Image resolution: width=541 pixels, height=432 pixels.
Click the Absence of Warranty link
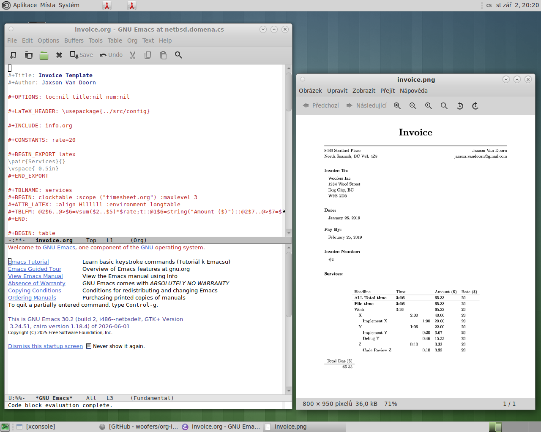[x=37, y=283]
